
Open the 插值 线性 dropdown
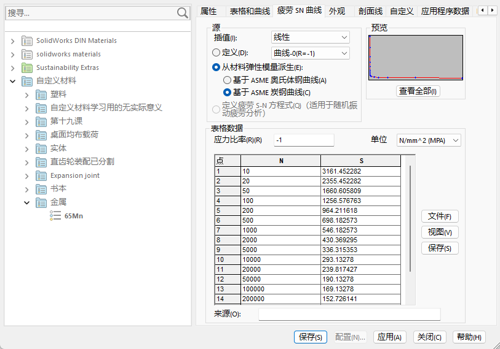click(311, 37)
